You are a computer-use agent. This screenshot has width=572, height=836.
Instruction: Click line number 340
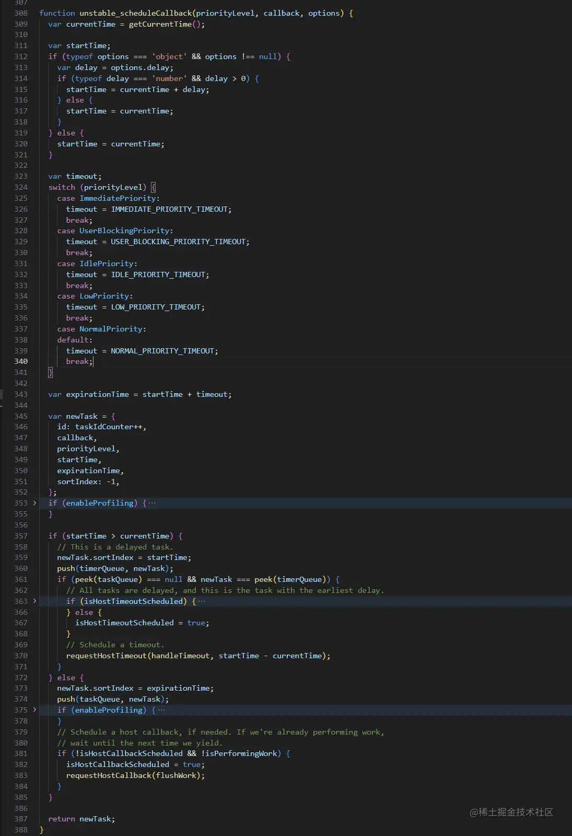tap(21, 361)
